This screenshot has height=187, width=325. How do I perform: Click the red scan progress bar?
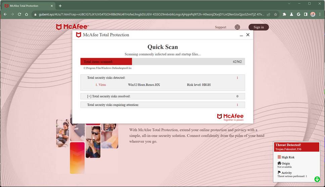106,61
